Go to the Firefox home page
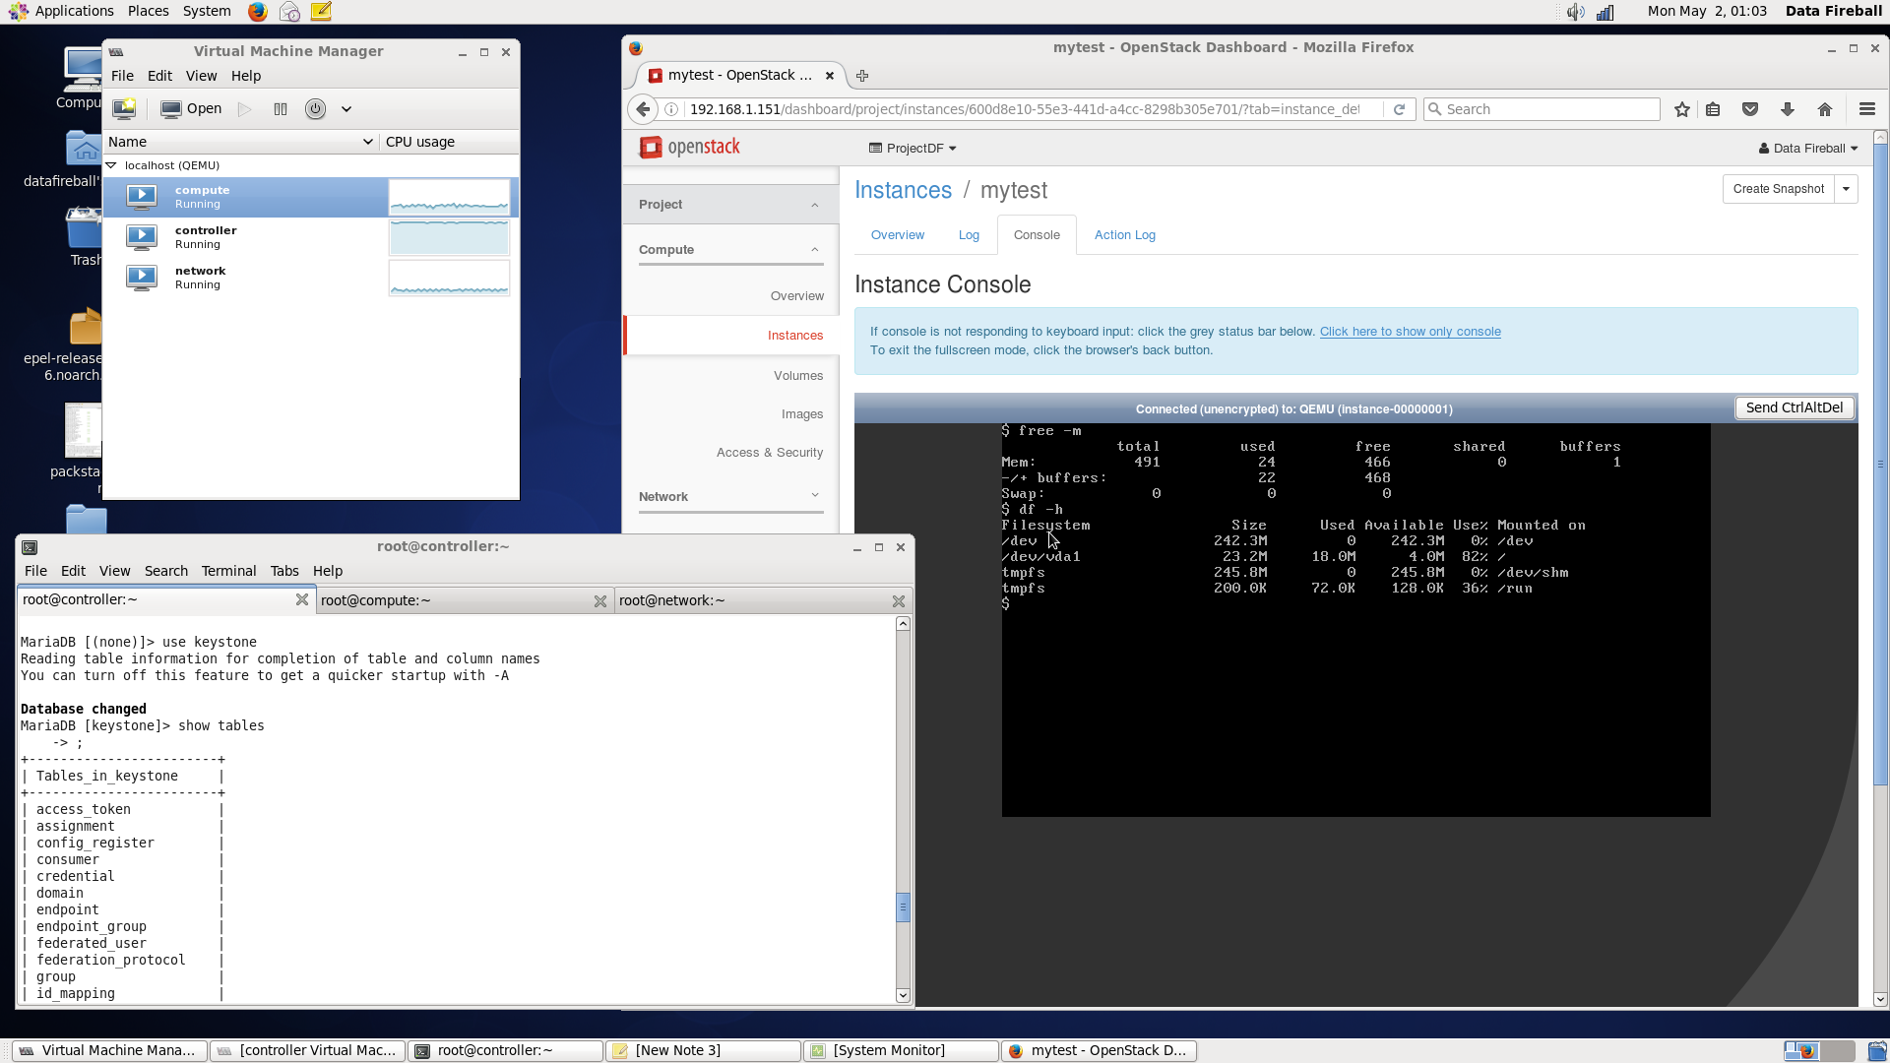 (x=1825, y=109)
